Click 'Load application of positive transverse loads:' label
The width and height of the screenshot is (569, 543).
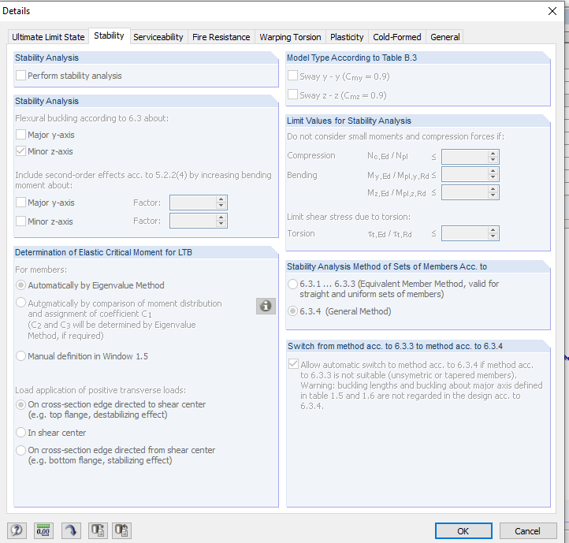pyautogui.click(x=101, y=390)
